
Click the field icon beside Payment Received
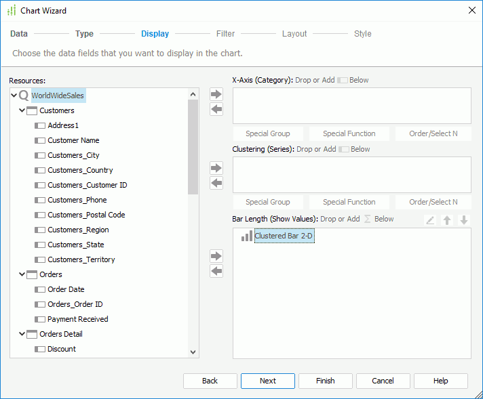click(40, 319)
